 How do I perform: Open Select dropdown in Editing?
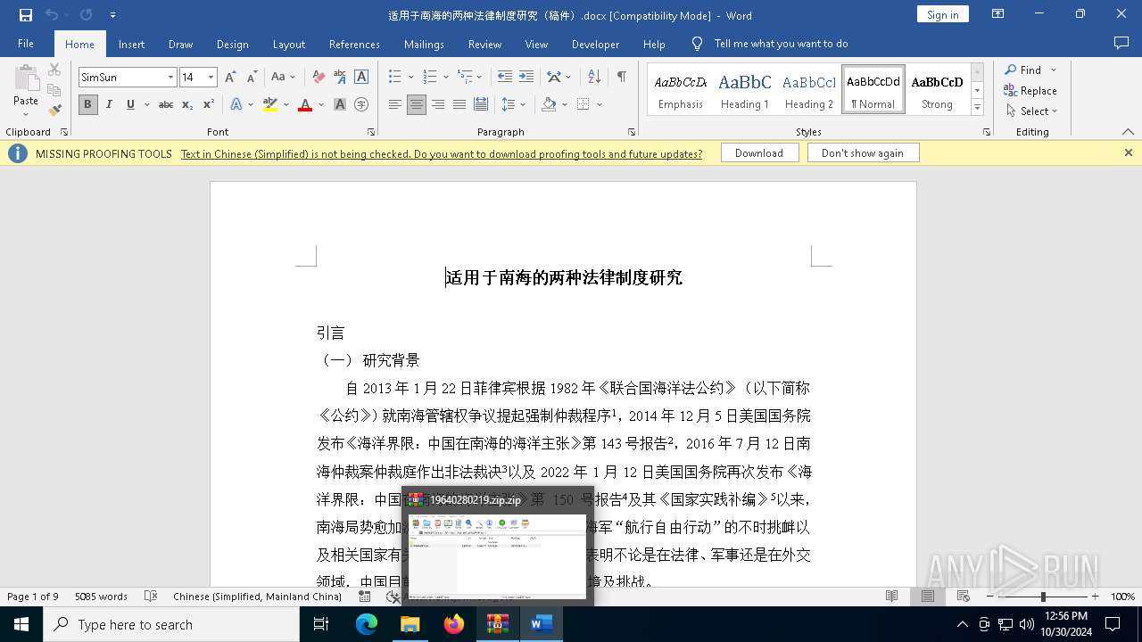1031,111
